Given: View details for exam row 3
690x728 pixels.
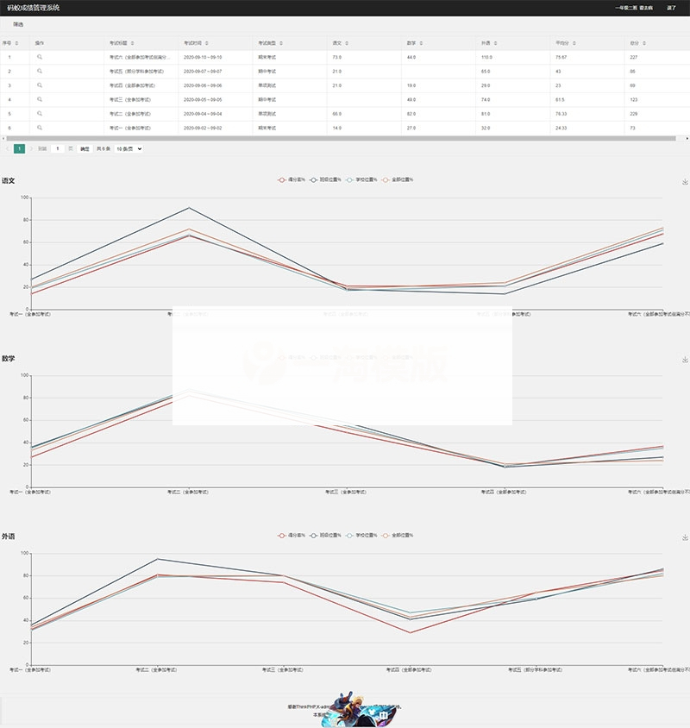Looking at the screenshot, I should [x=40, y=85].
